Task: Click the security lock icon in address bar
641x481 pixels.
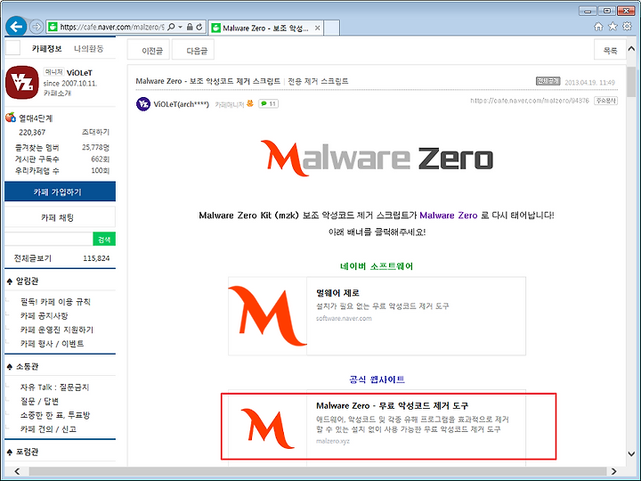Action: [190, 27]
